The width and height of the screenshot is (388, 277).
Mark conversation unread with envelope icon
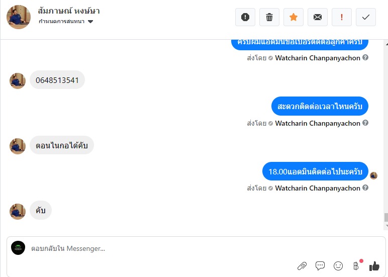(318, 17)
